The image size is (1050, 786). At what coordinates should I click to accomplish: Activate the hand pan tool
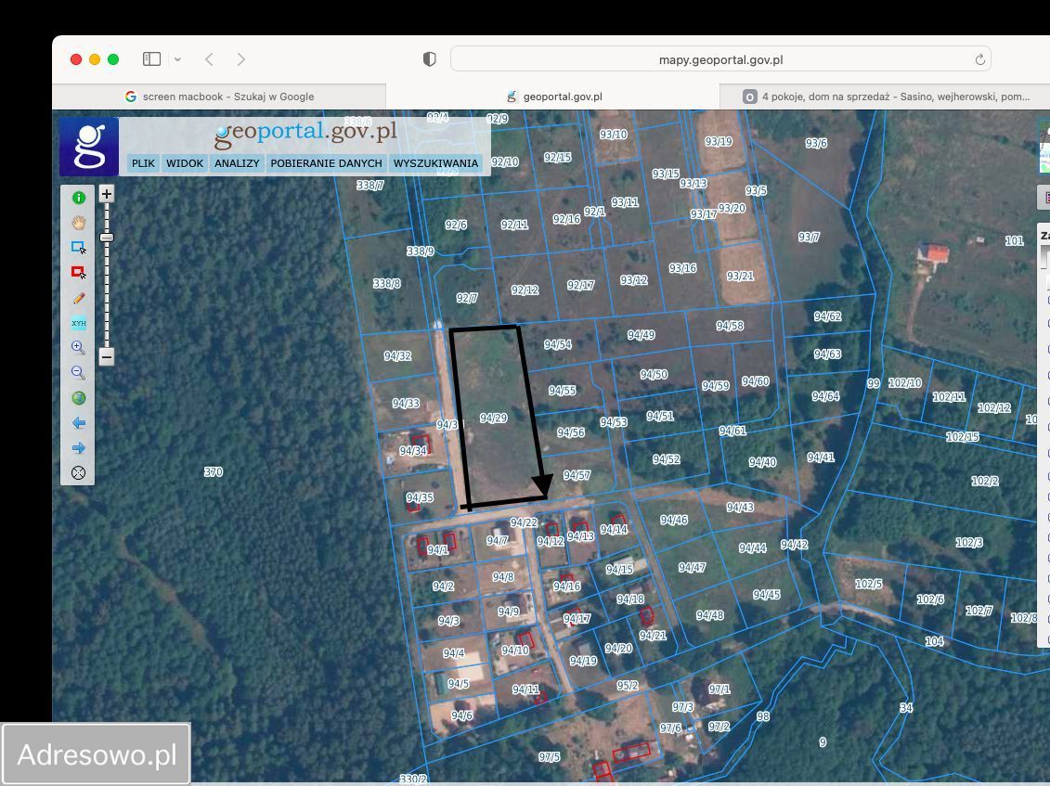(79, 223)
